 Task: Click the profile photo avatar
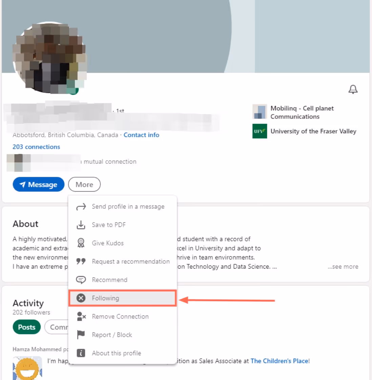[50, 58]
